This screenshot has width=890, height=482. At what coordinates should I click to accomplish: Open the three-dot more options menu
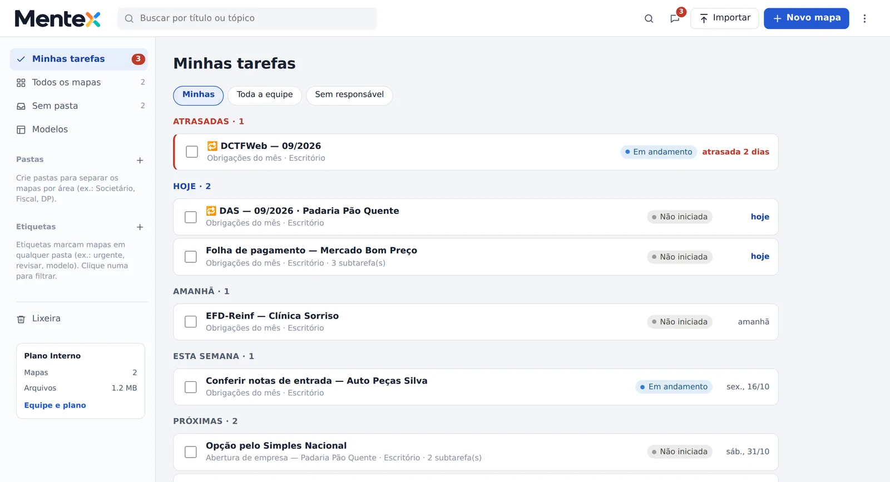864,18
